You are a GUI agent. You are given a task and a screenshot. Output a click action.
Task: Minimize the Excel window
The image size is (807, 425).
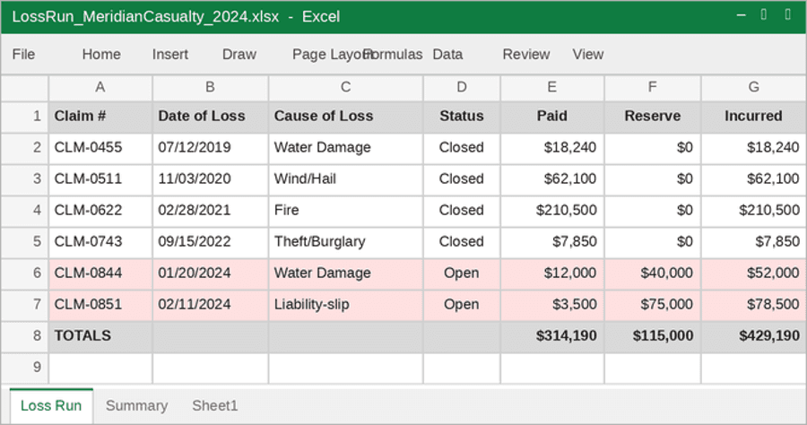[x=742, y=15]
